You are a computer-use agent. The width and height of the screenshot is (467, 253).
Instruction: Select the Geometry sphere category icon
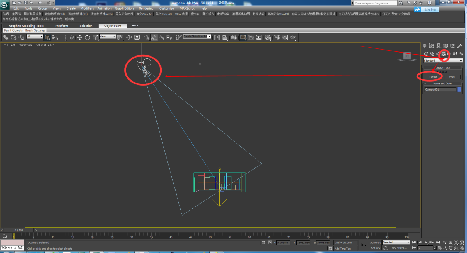point(427,54)
